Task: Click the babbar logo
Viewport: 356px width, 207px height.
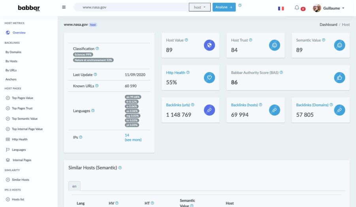Action: (x=29, y=8)
